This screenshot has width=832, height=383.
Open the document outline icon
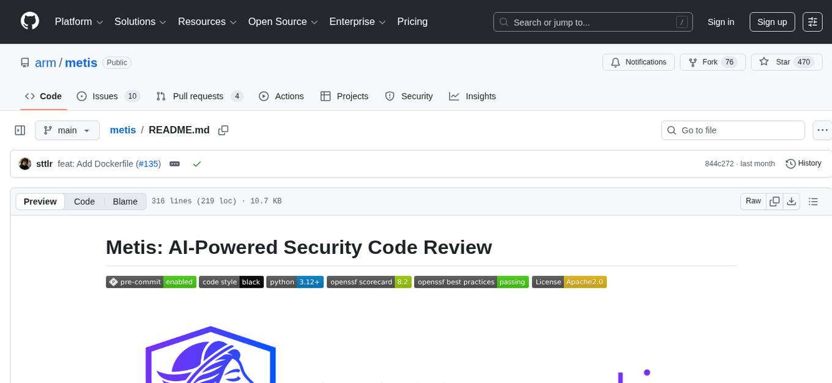click(813, 201)
